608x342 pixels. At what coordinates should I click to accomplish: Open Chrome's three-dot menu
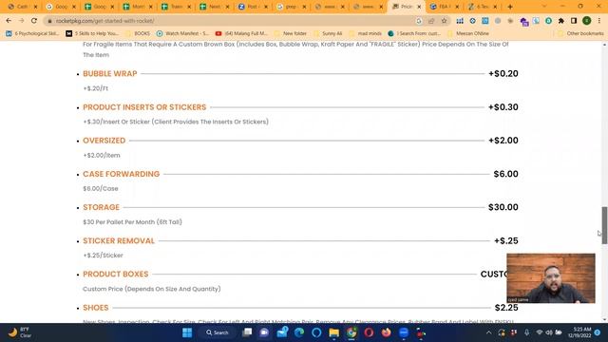[599, 21]
